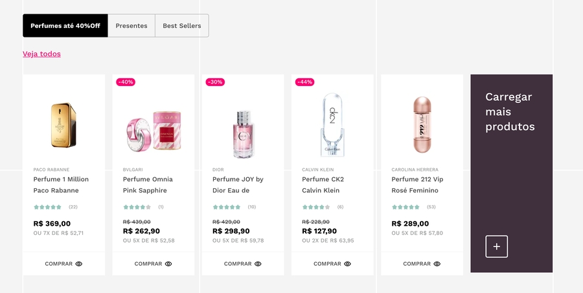583x293 pixels.
Task: Click the Carregar mais produtos text
Action: [x=509, y=111]
